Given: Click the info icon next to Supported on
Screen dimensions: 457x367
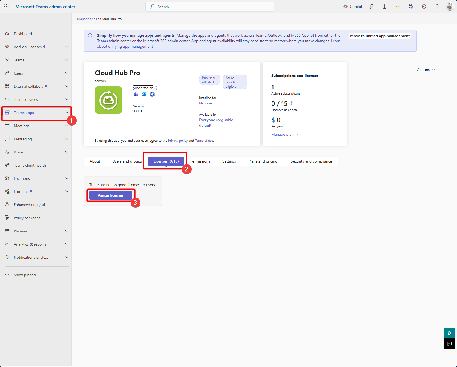Looking at the screenshot, I should 156,88.
